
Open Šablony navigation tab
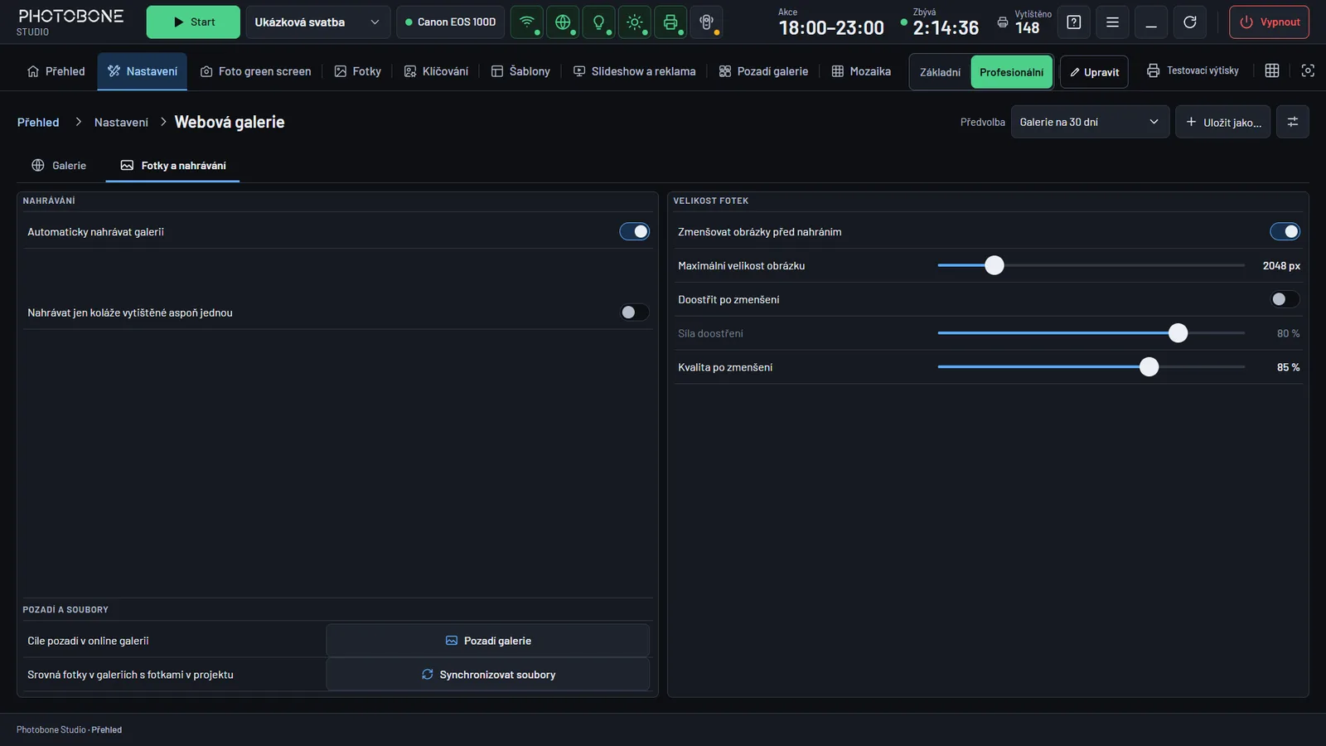[520, 71]
